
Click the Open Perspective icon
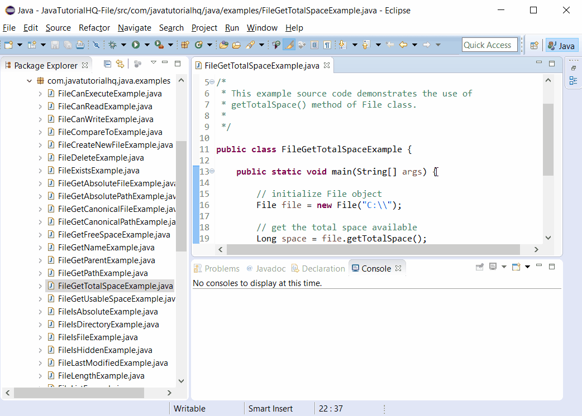[x=534, y=45]
